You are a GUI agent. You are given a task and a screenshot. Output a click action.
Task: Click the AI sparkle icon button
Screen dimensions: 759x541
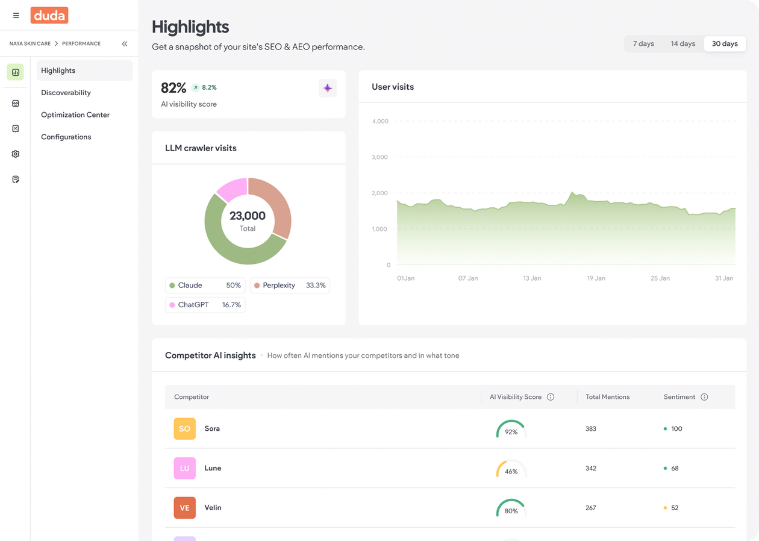click(328, 88)
